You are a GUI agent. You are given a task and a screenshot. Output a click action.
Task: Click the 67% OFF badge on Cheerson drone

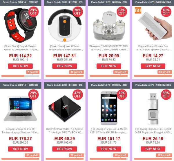pos(122,12)
